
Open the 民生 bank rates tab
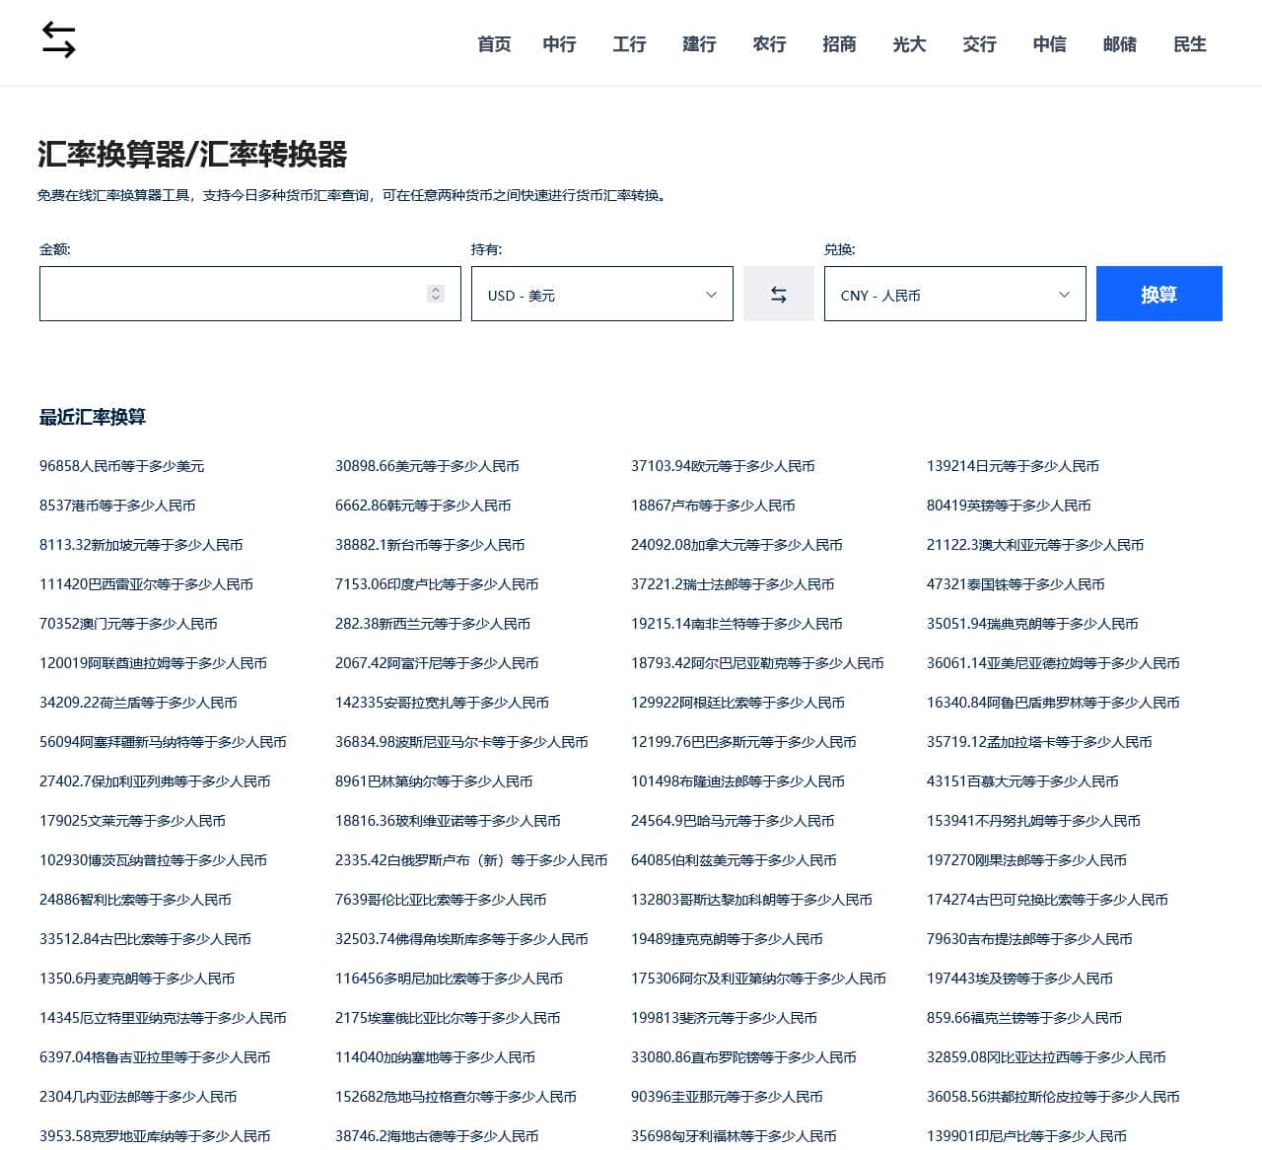1189,44
